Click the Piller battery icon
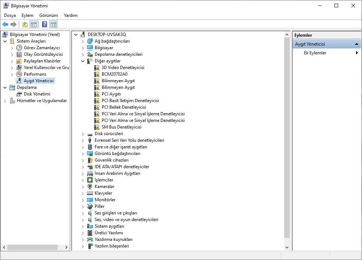Image resolution: width=362 pixels, height=260 pixels. 90,206
